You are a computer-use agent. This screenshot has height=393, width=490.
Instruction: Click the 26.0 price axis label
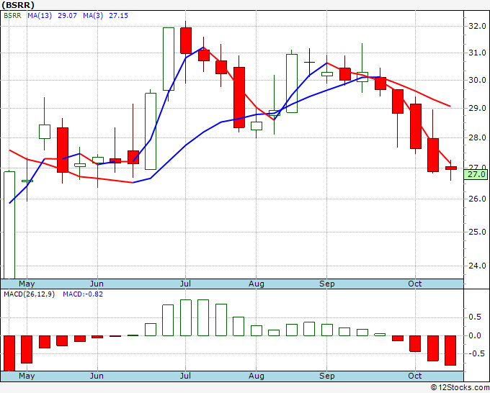477,199
